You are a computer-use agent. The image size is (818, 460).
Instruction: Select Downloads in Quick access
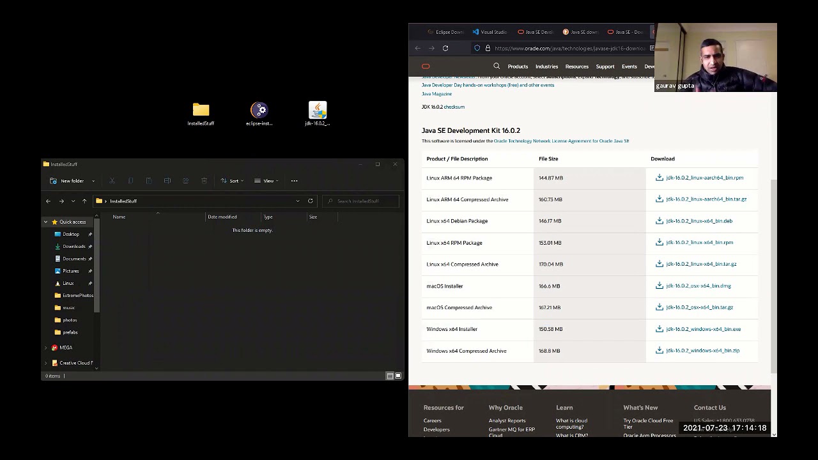click(x=73, y=247)
